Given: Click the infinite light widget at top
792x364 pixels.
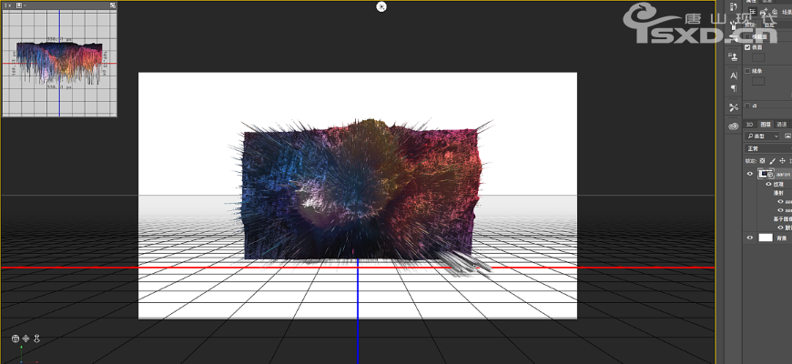Looking at the screenshot, I should tap(381, 6).
